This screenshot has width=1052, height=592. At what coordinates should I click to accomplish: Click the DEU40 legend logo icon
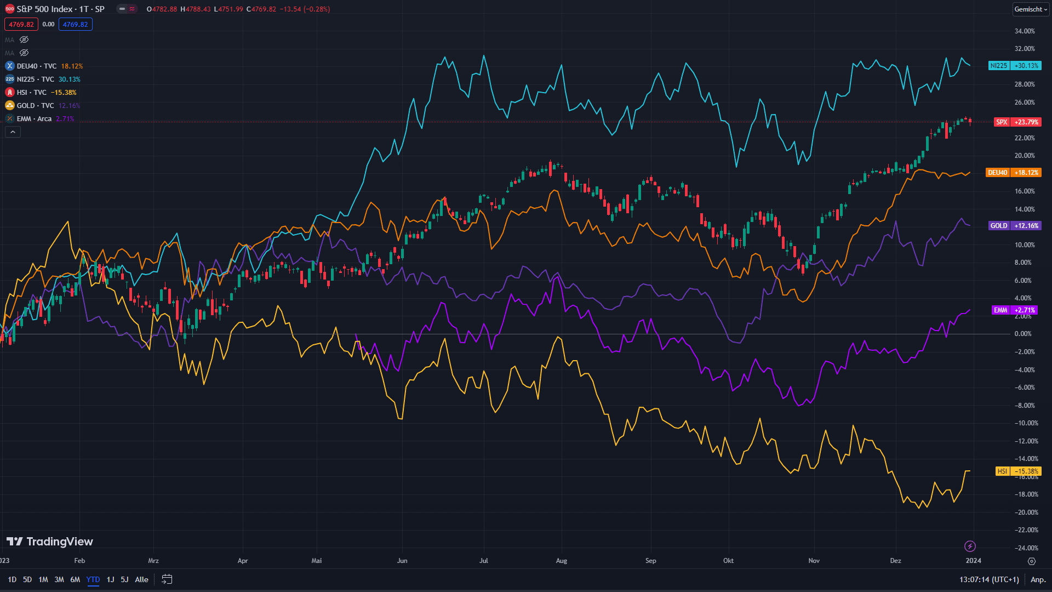[x=10, y=66]
